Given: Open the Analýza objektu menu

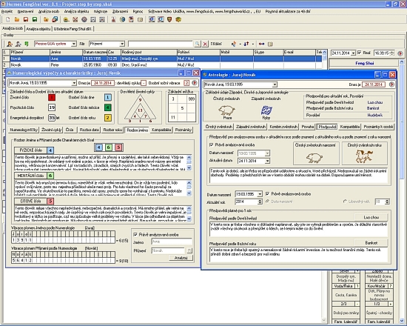Looking at the screenshot, I should (x=76, y=11).
